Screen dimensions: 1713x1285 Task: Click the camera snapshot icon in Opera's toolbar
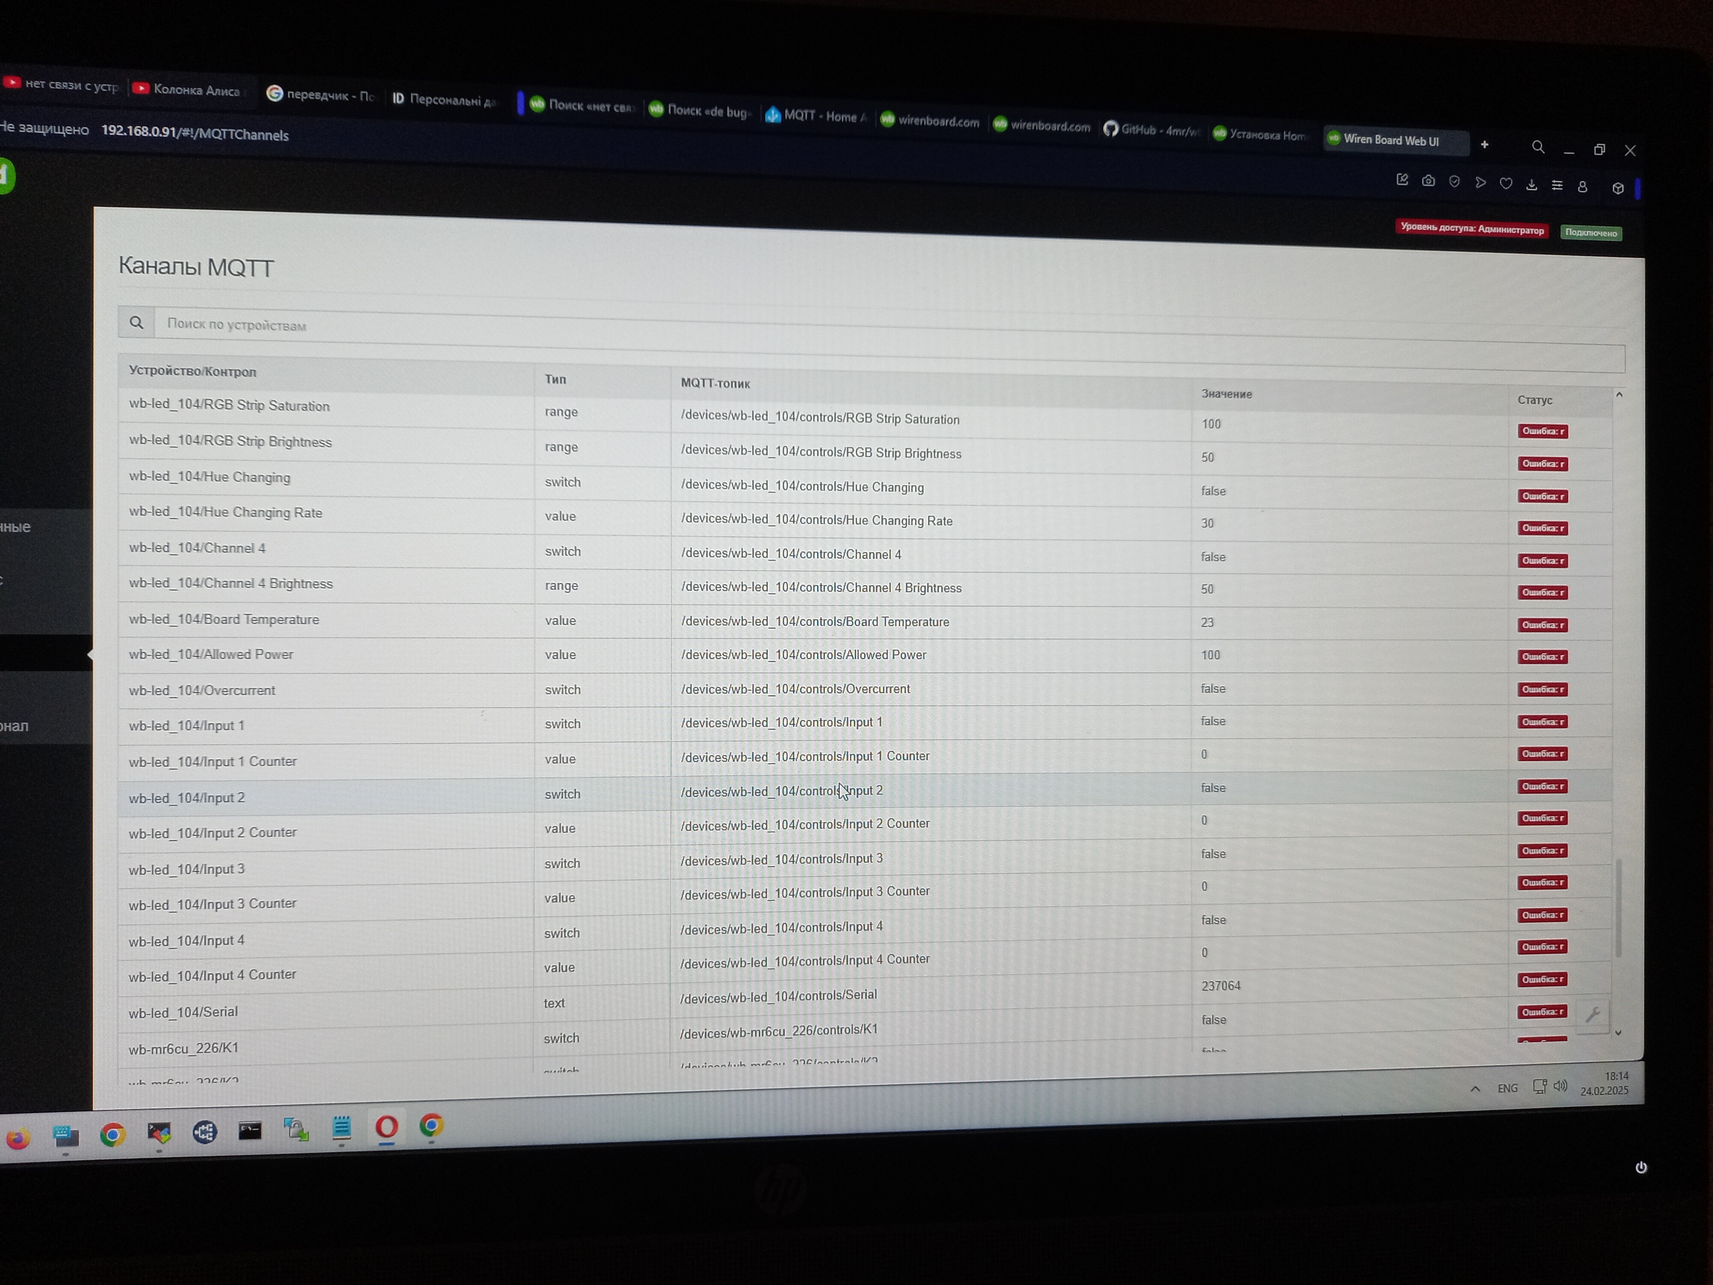[1428, 180]
